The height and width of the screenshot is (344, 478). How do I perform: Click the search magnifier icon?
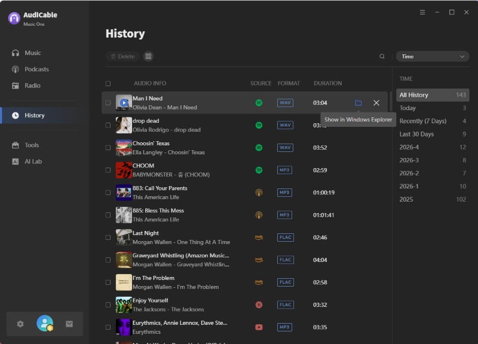tap(382, 56)
